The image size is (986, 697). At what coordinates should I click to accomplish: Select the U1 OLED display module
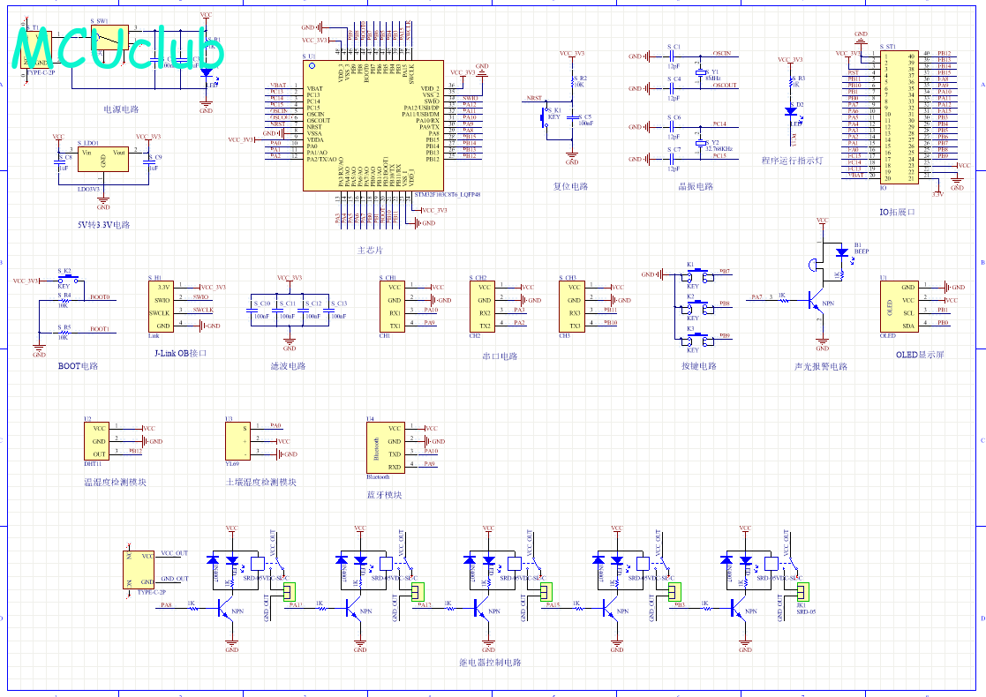[899, 306]
